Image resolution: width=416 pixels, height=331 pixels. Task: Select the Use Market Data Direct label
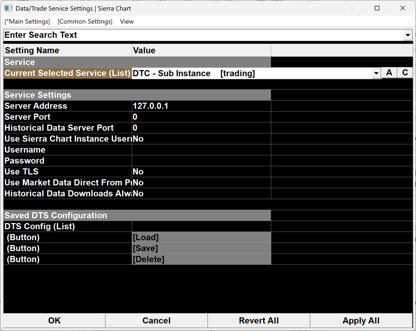(68, 183)
